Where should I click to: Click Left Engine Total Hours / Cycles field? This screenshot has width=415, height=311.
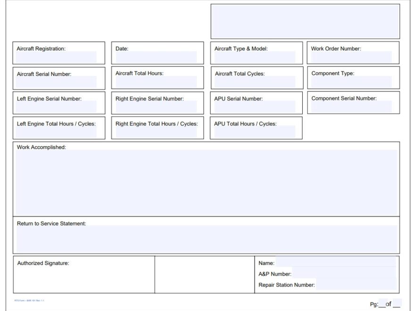coord(56,131)
